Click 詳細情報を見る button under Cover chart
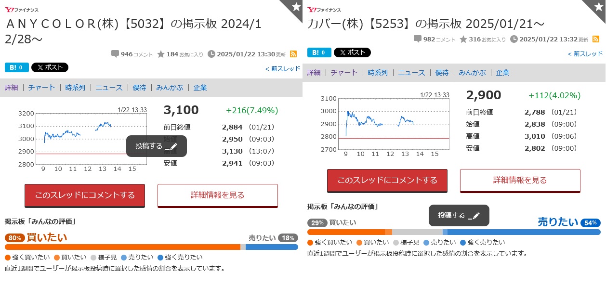Screen dimensions: 606x286 [x=520, y=181]
